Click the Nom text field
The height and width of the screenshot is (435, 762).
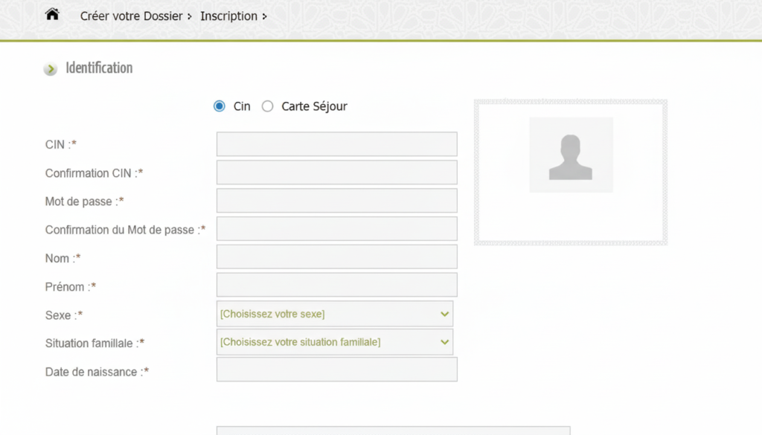336,257
